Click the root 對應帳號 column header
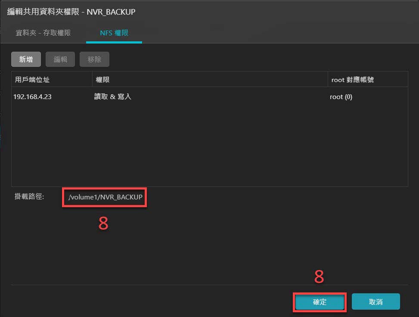This screenshot has height=317, width=419. 368,79
